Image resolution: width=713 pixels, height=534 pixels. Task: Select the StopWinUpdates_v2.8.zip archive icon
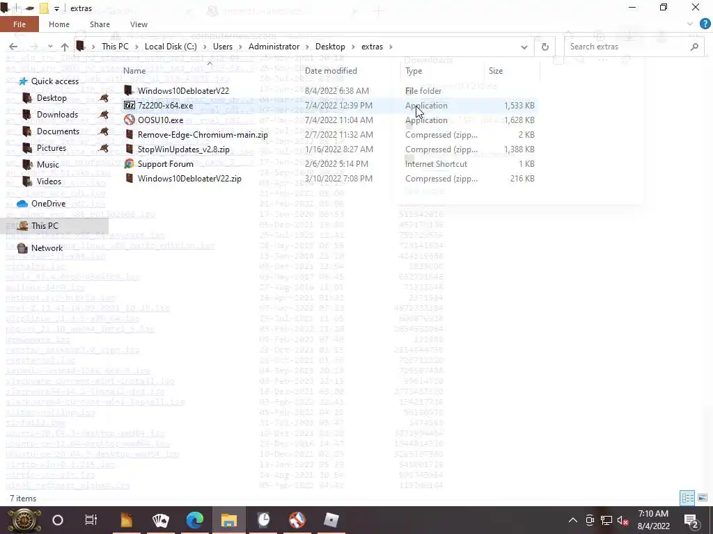(129, 149)
